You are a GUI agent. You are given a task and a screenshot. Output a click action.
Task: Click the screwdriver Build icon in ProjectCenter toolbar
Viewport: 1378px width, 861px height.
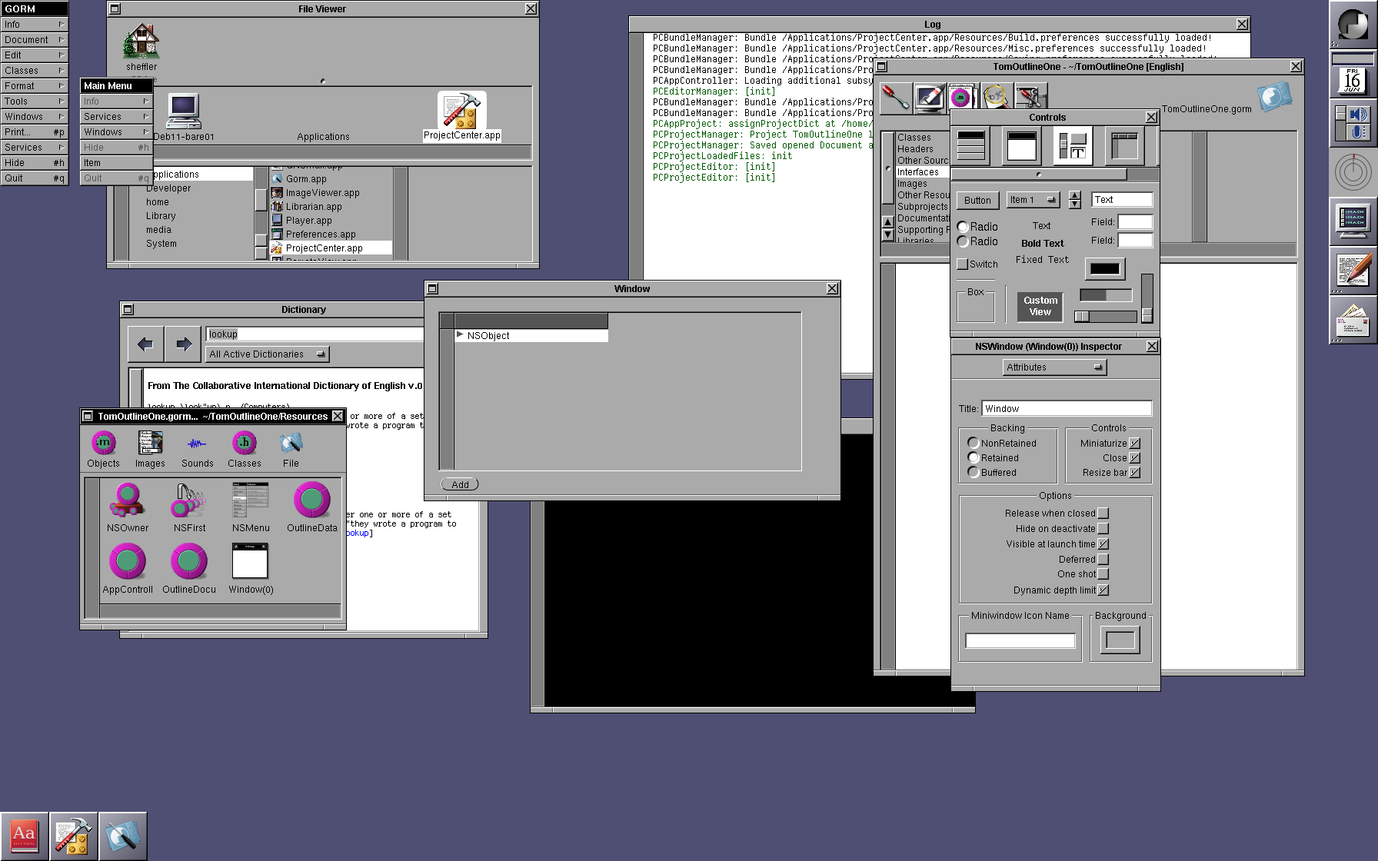(x=897, y=95)
